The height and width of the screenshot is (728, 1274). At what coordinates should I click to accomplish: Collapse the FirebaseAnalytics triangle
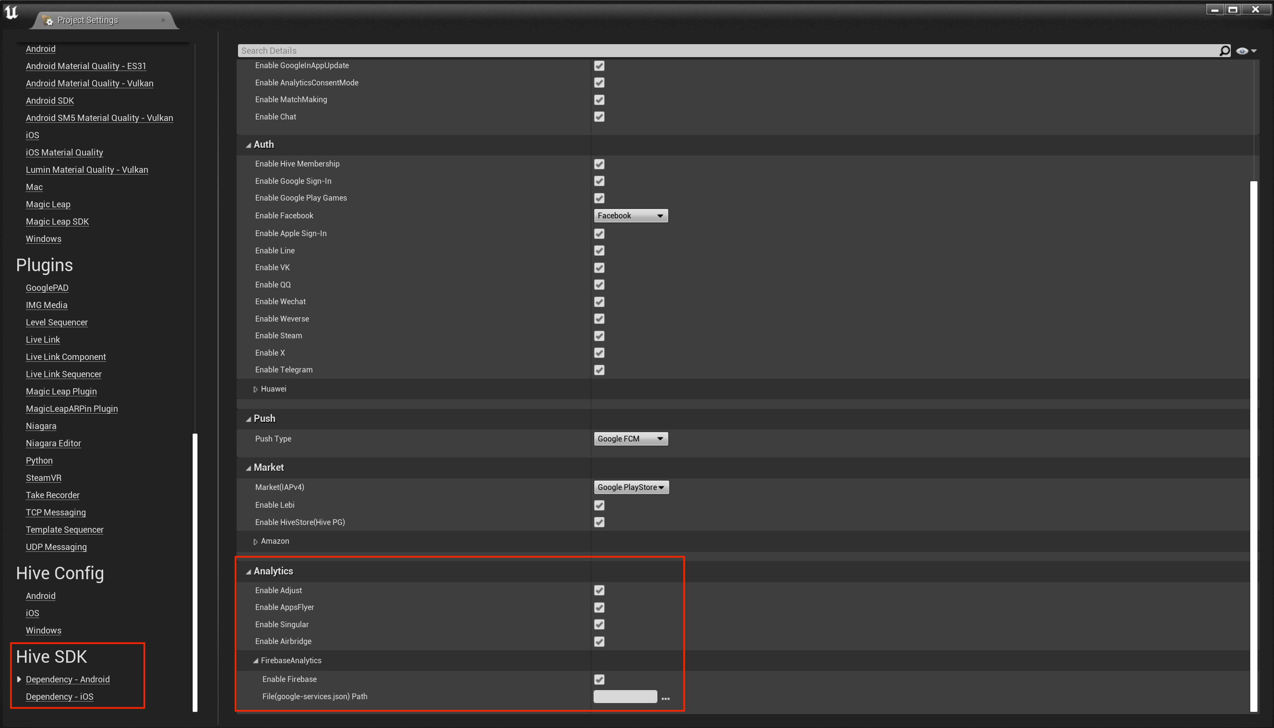coord(255,660)
